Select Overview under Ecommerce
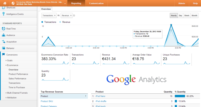The image size is (201, 107). 13,70
